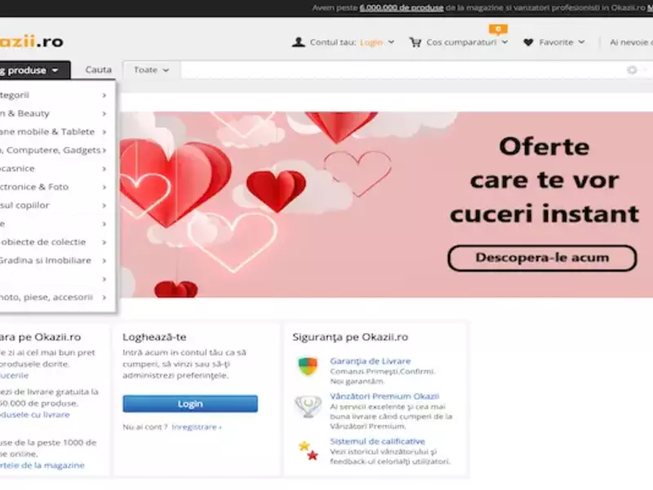
Task: Click inside the search input field
Action: click(x=400, y=70)
